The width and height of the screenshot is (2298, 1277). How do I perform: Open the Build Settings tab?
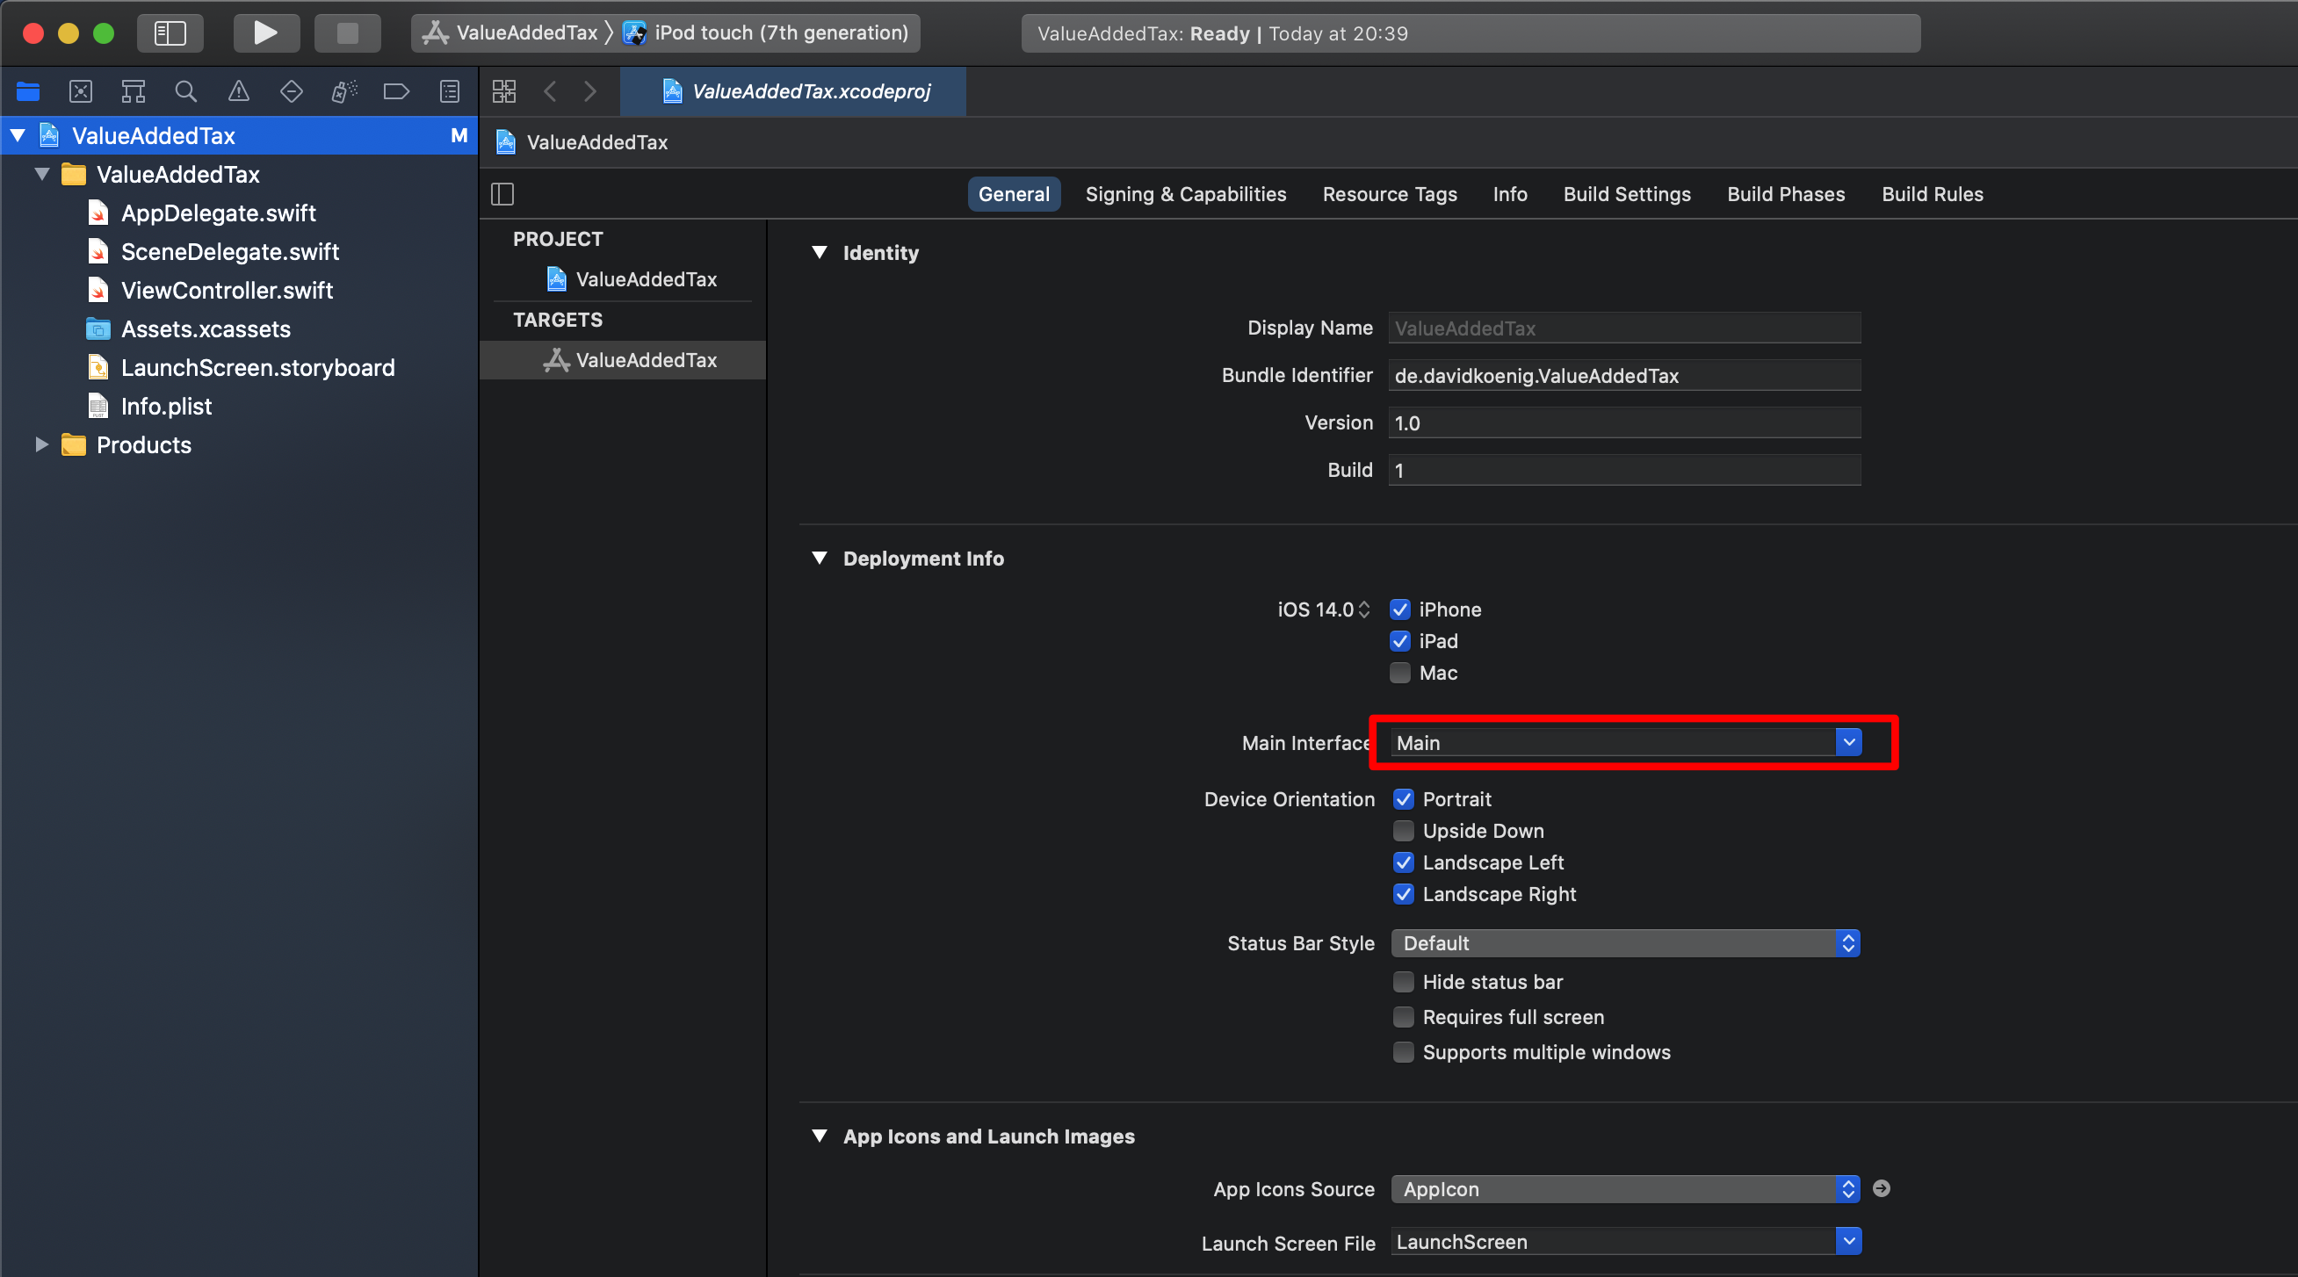tap(1626, 193)
